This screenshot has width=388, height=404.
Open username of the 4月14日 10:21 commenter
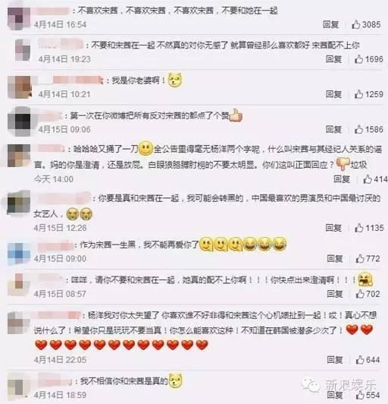[x=78, y=80]
